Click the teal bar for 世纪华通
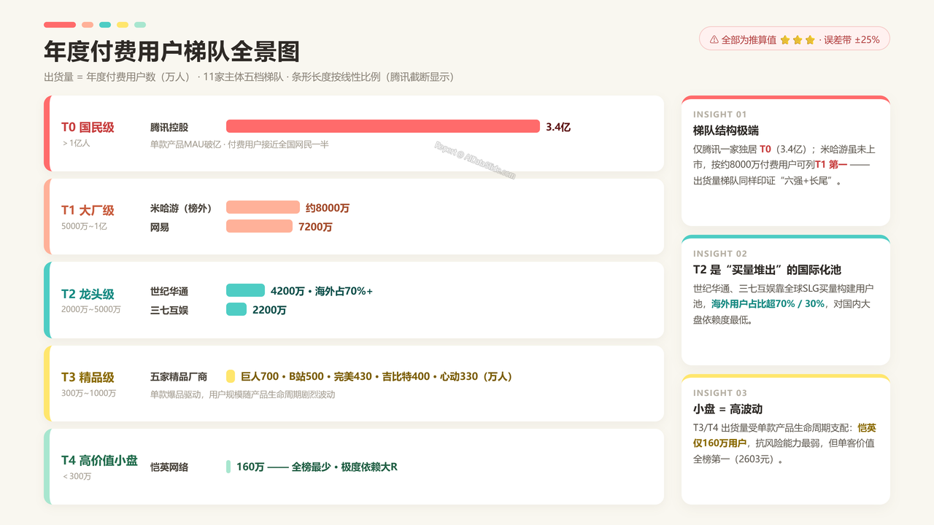The width and height of the screenshot is (934, 525). (x=245, y=290)
